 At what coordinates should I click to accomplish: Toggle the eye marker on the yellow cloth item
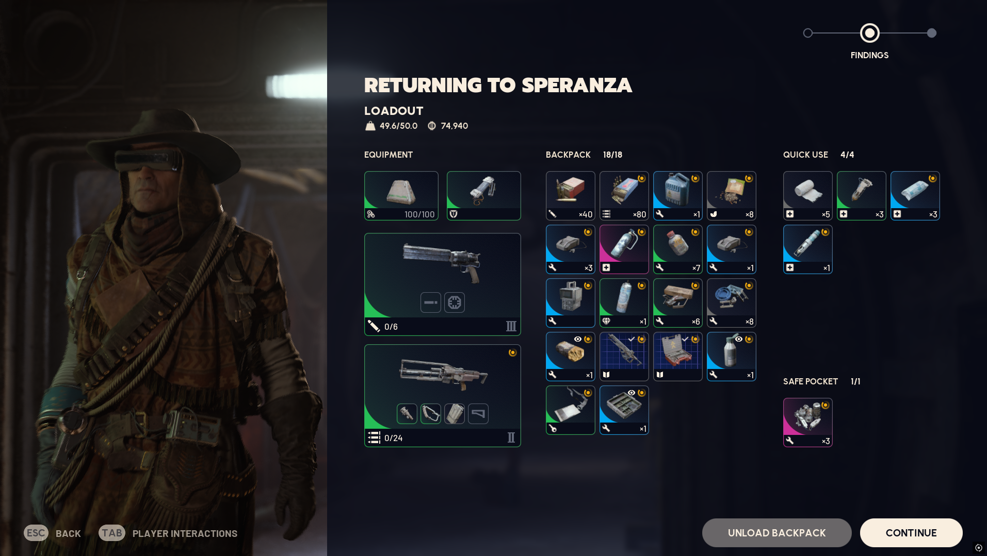(578, 339)
